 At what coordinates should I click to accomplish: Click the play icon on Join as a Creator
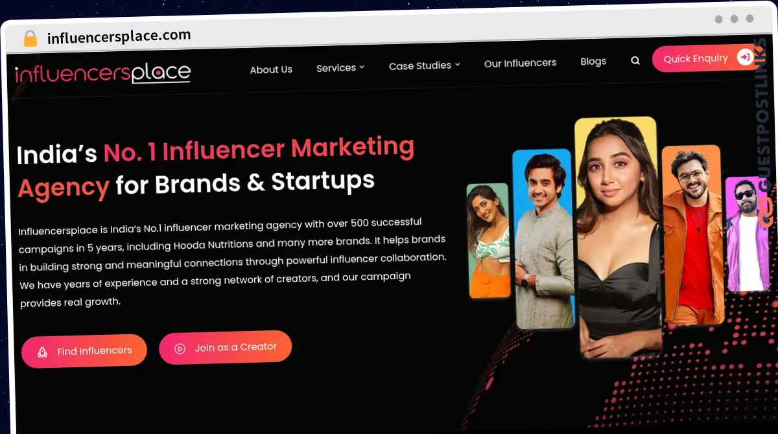[x=180, y=348]
